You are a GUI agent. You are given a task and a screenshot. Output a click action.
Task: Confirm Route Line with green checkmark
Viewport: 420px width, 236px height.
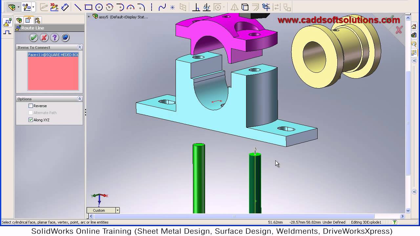(x=33, y=37)
